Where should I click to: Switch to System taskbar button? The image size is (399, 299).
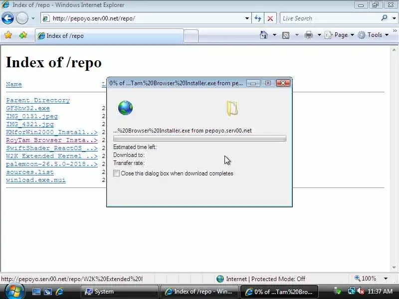coord(119,292)
